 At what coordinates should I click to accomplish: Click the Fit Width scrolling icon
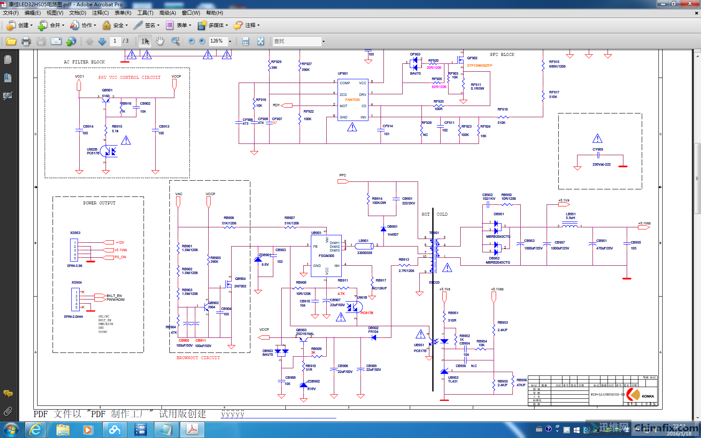point(246,41)
